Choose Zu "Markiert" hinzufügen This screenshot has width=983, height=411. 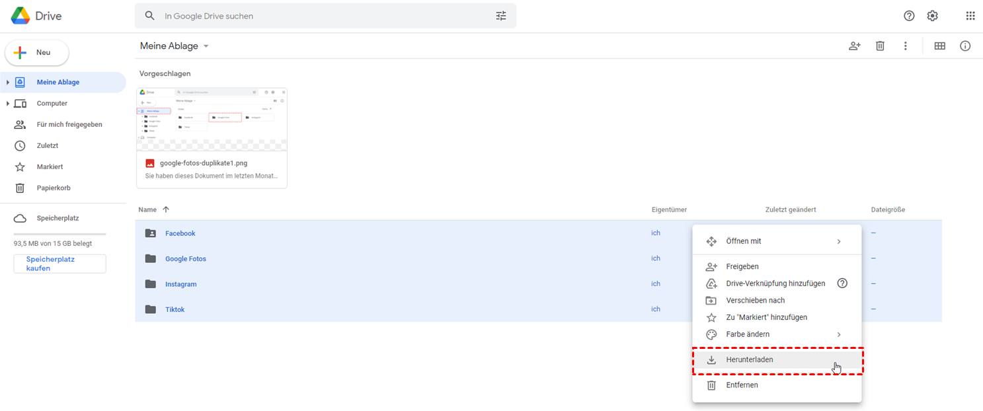point(777,317)
